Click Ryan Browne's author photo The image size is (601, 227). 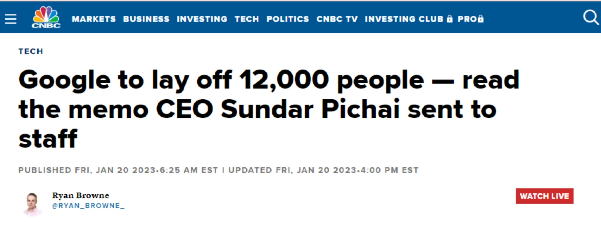[32, 203]
